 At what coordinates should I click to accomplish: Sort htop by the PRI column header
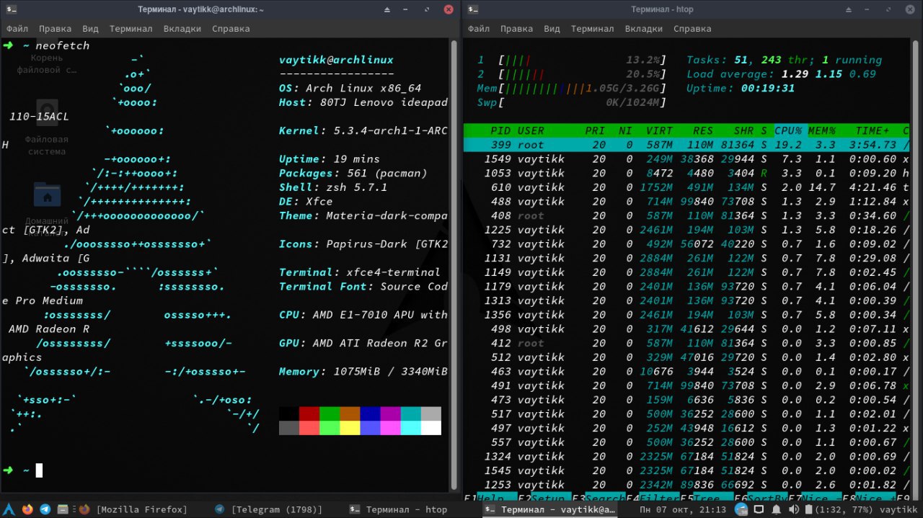(x=595, y=130)
